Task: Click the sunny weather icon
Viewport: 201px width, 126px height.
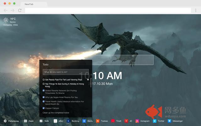Action: [6, 20]
